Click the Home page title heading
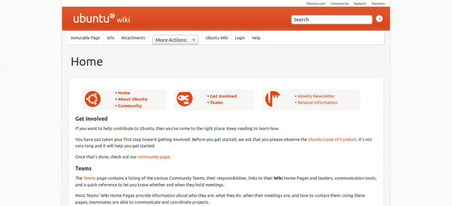The image size is (452, 206). tap(87, 62)
